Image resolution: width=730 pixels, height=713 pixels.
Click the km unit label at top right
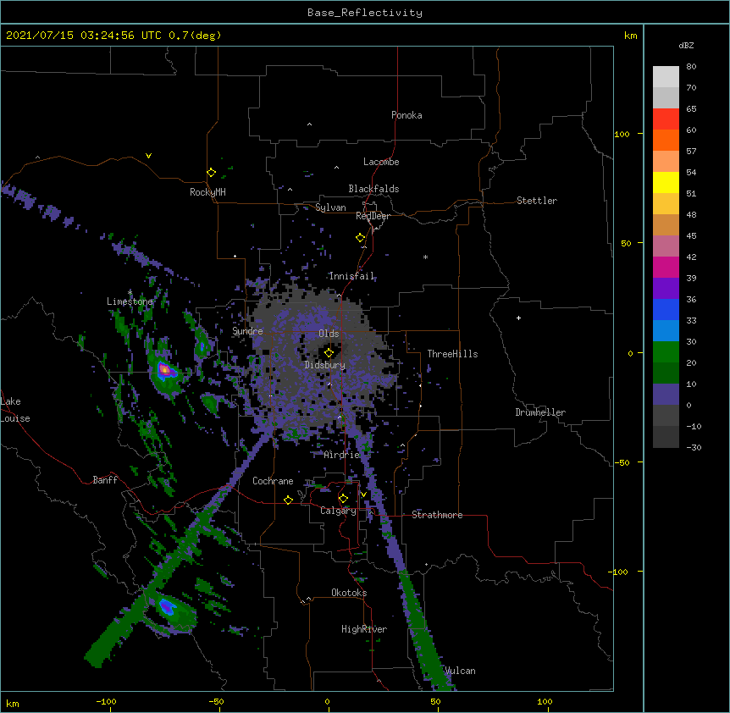[x=630, y=36]
